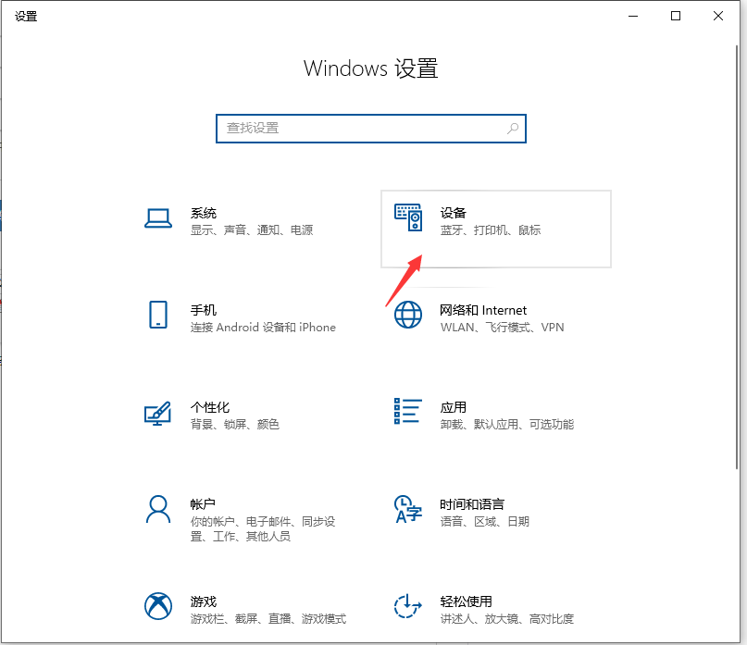This screenshot has height=645, width=747.
Task: Click the list icon for 应用
Action: (x=408, y=412)
